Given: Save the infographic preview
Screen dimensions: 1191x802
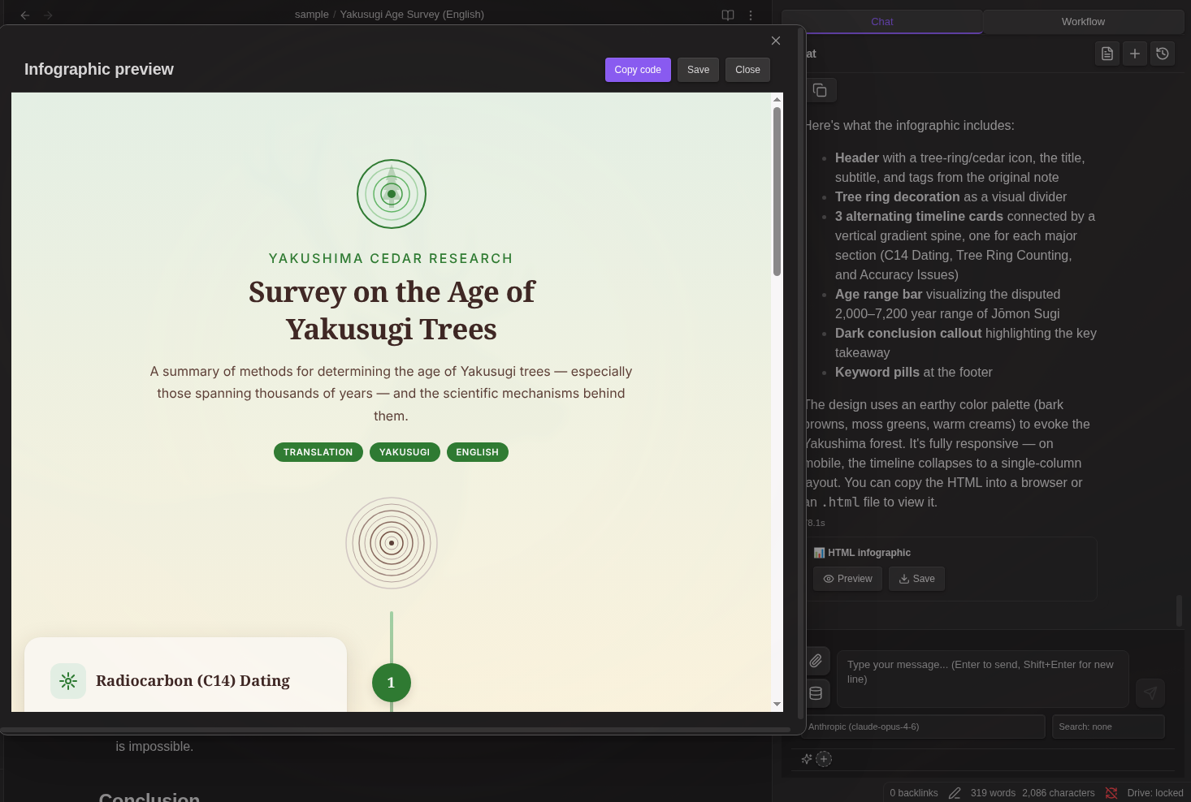Looking at the screenshot, I should pyautogui.click(x=698, y=70).
